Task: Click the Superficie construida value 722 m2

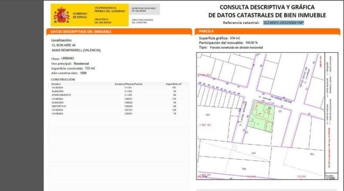Action: 90,69
